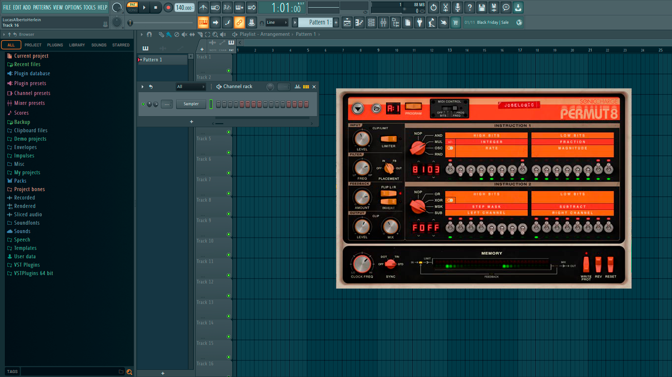Screen dimensions: 672x377
Task: Toggle the Permut8 FLIP L/R switch
Action: click(388, 194)
